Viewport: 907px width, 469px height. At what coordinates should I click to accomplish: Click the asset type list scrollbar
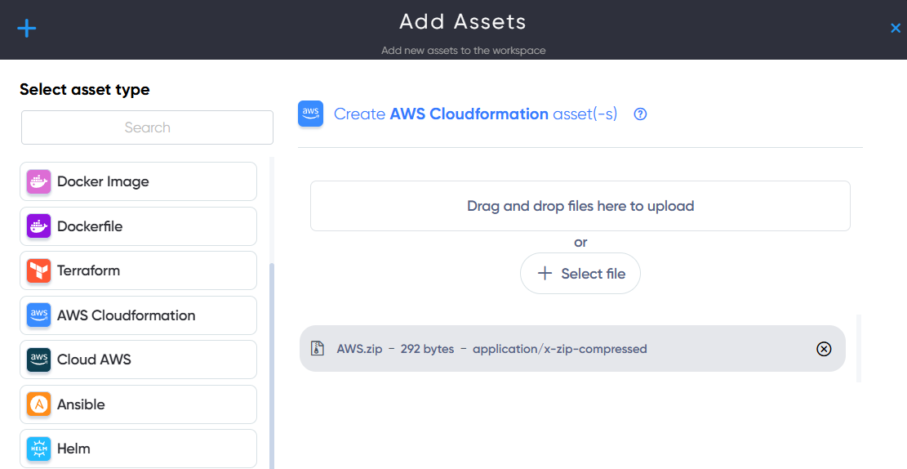[272, 366]
